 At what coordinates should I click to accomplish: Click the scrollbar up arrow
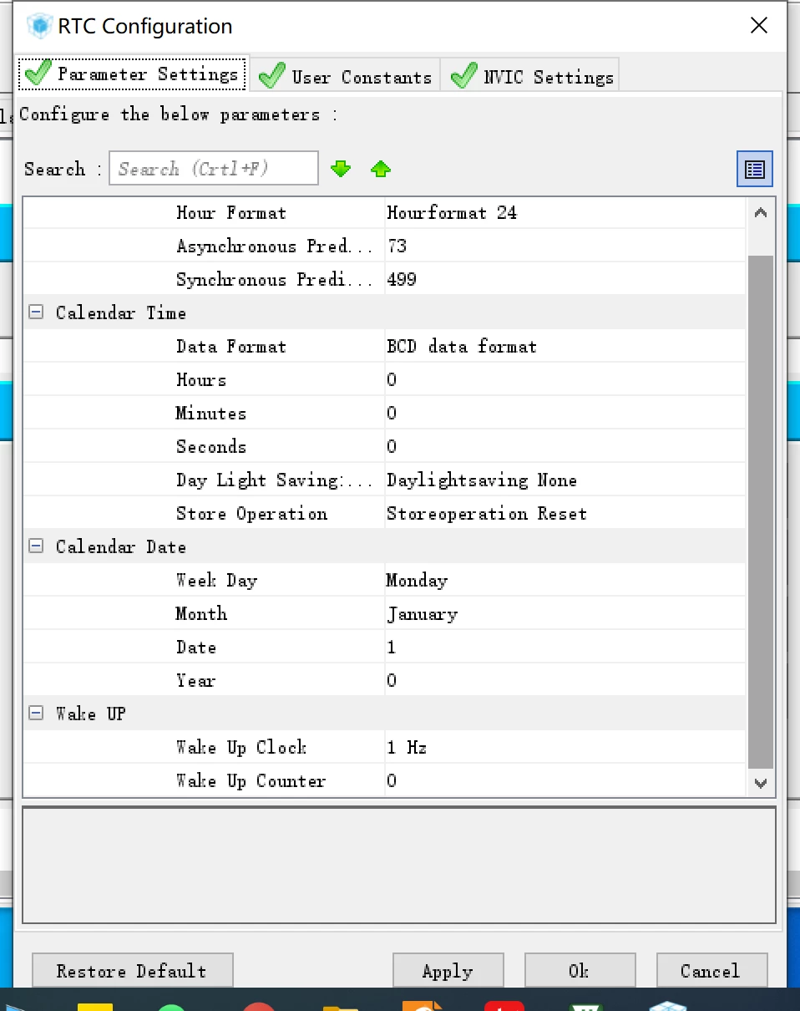(x=760, y=212)
